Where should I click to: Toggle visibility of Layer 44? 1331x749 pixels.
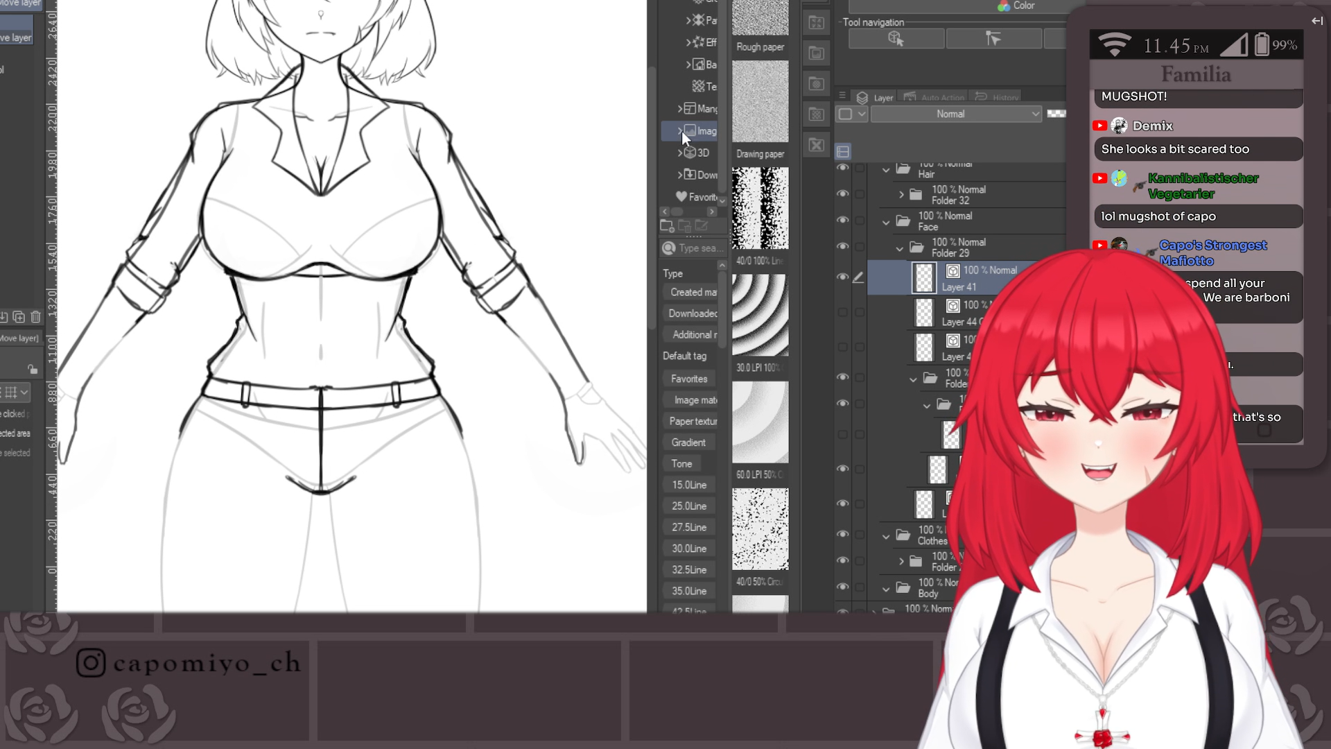843,313
